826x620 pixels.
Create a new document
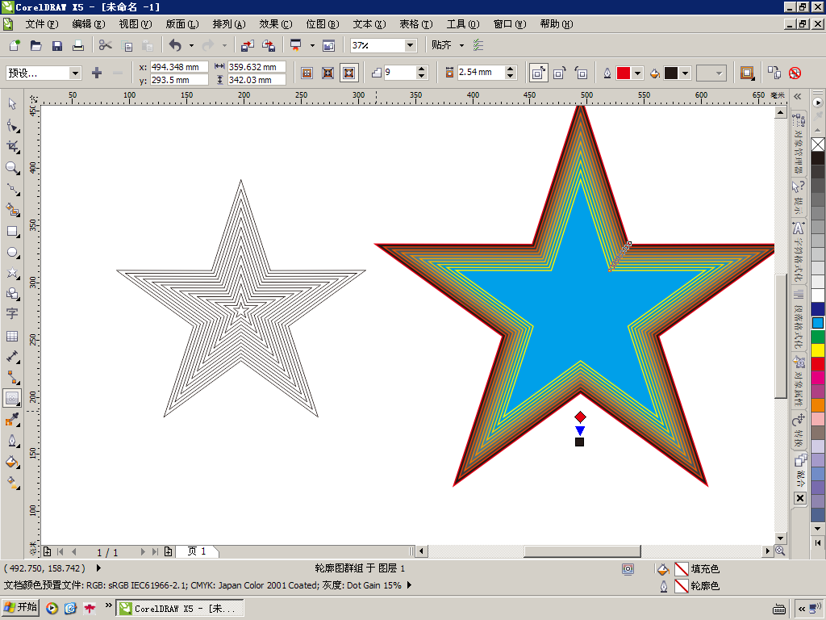(x=15, y=45)
